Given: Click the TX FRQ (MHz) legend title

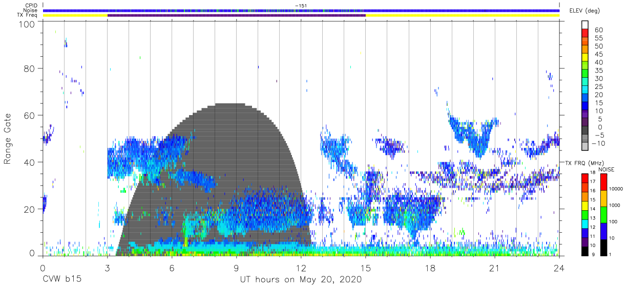Looking at the screenshot, I should [x=585, y=163].
